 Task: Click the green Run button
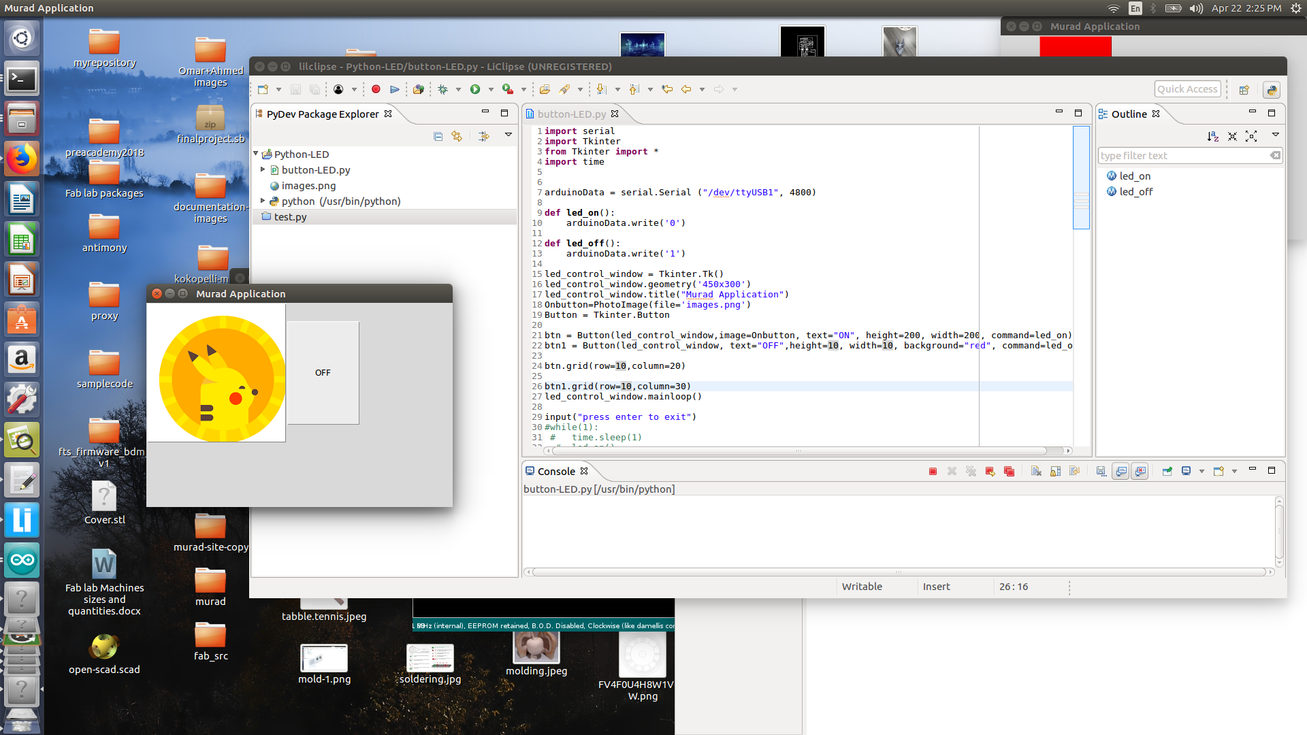(x=475, y=89)
